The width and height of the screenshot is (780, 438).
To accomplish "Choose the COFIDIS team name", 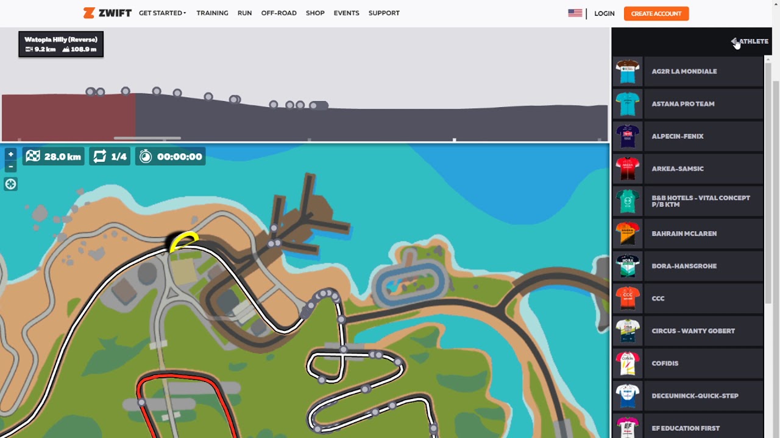I will point(665,363).
